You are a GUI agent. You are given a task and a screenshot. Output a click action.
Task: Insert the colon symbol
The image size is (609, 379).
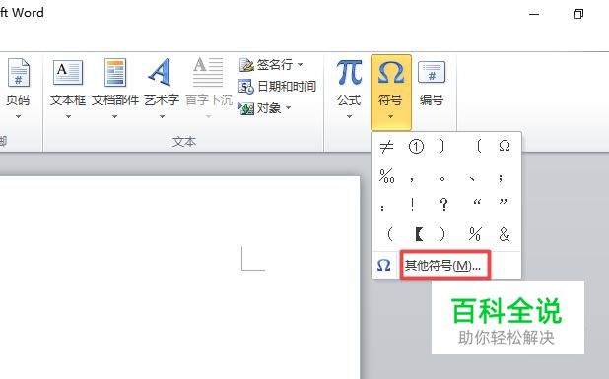(x=382, y=207)
